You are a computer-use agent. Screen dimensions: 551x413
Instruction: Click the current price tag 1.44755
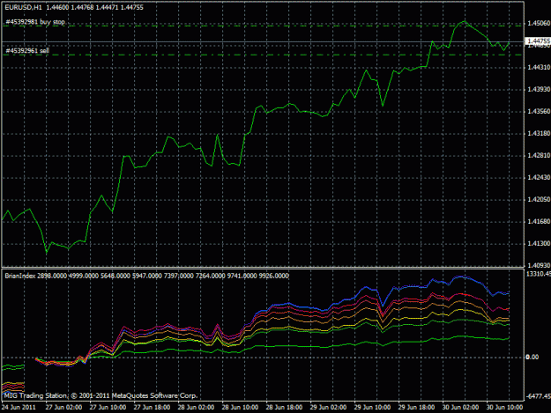tap(539, 41)
